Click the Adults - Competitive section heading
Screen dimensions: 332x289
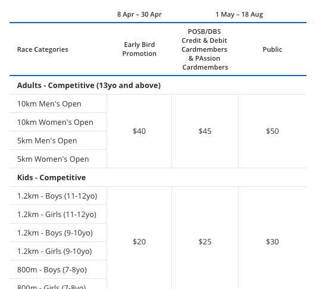[89, 85]
